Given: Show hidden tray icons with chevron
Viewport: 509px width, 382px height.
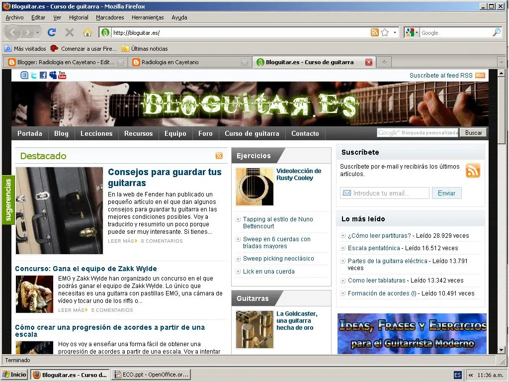Looking at the screenshot, I should tap(471, 375).
